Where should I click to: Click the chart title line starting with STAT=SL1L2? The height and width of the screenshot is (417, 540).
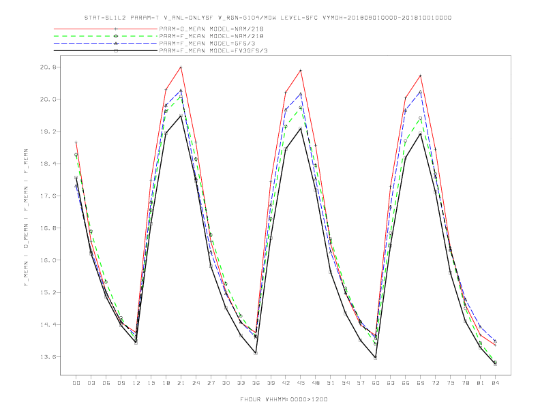pos(267,18)
